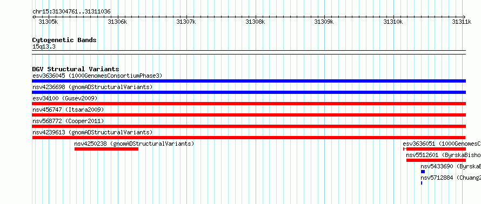Open the nsv5712884 variant label
This screenshot has width=481, height=204.
tap(451, 178)
